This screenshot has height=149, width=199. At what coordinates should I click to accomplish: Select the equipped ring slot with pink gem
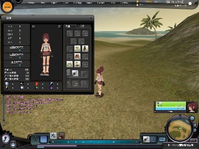[70, 64]
